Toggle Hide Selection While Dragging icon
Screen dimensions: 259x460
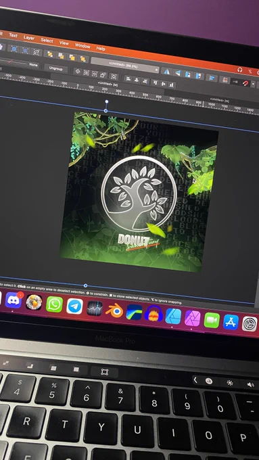(87, 72)
